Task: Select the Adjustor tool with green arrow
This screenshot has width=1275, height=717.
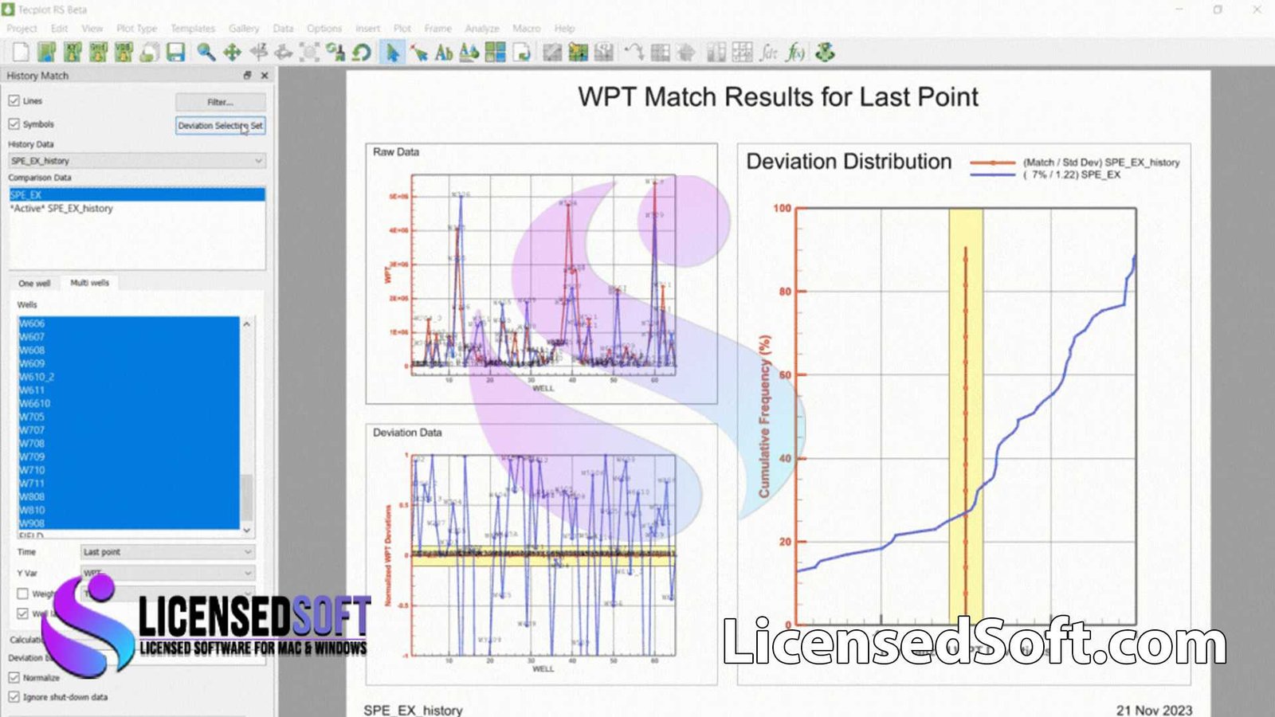Action: [x=418, y=53]
